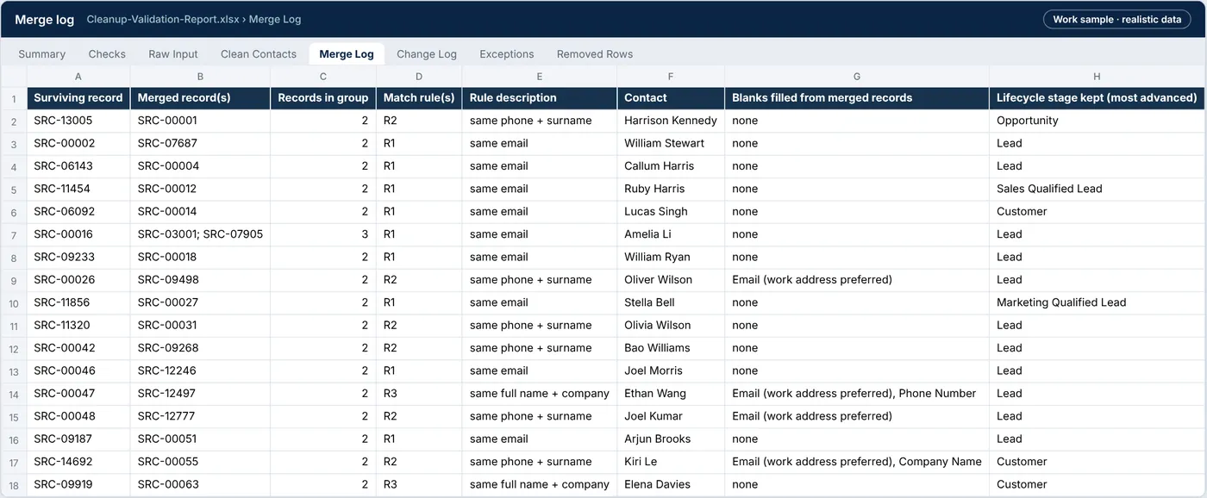Open the Raw Input tab
1207x498 pixels.
pyautogui.click(x=173, y=53)
